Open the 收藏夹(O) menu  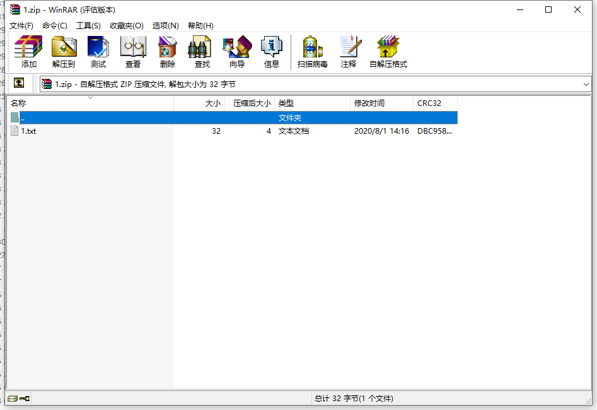click(x=127, y=25)
